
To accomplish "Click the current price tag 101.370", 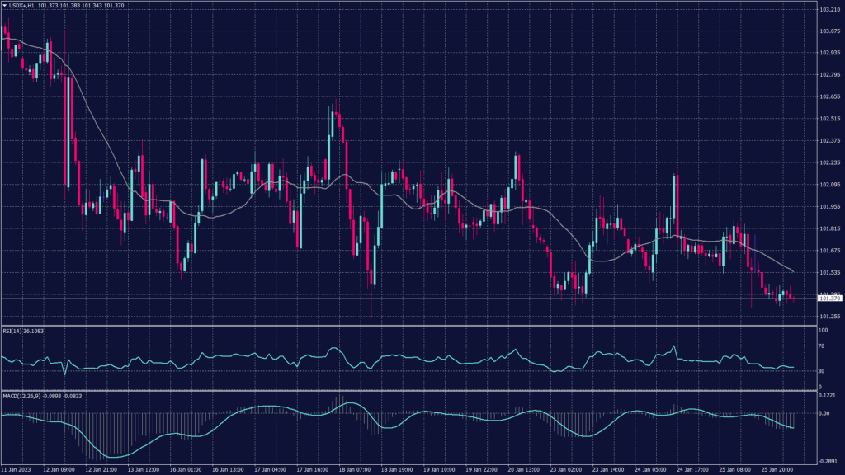I will (x=828, y=297).
